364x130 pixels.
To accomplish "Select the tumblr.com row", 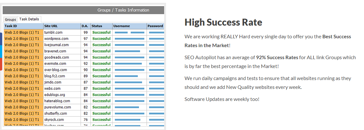I will pos(53,32).
